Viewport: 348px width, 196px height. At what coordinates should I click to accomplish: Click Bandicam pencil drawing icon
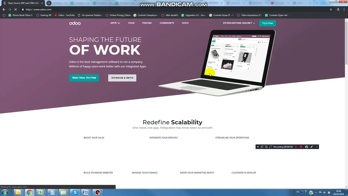pyautogui.click(x=312, y=147)
